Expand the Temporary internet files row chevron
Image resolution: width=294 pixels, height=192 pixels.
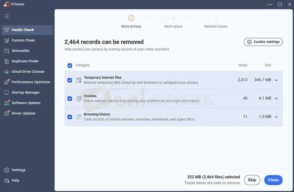pyautogui.click(x=276, y=80)
